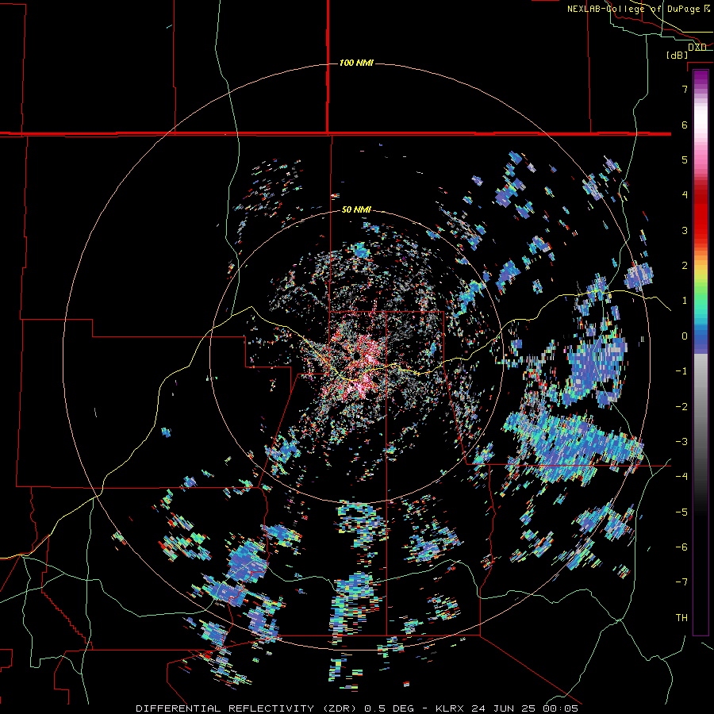The width and height of the screenshot is (714, 714).
Task: Click the purple-blue band of the ZDR color bar
Action: click(x=701, y=345)
